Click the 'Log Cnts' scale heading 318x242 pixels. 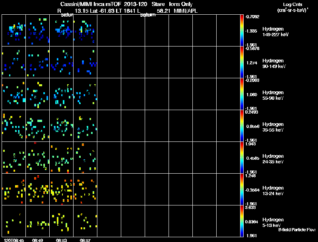pos(293,4)
